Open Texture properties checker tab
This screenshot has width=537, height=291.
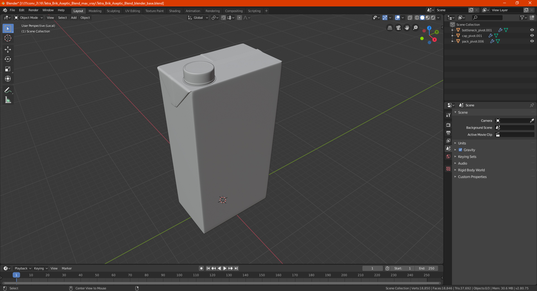pos(448,169)
